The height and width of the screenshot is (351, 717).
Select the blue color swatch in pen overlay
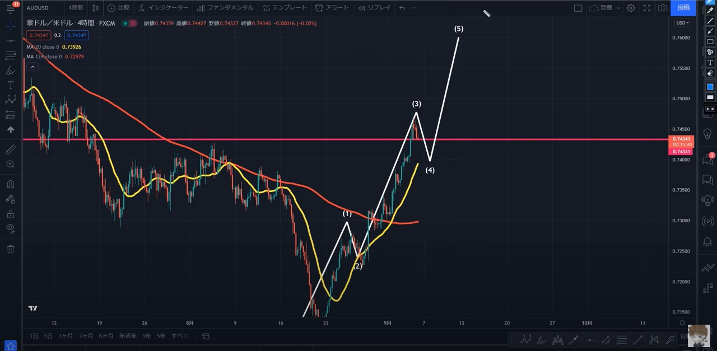pos(710,87)
